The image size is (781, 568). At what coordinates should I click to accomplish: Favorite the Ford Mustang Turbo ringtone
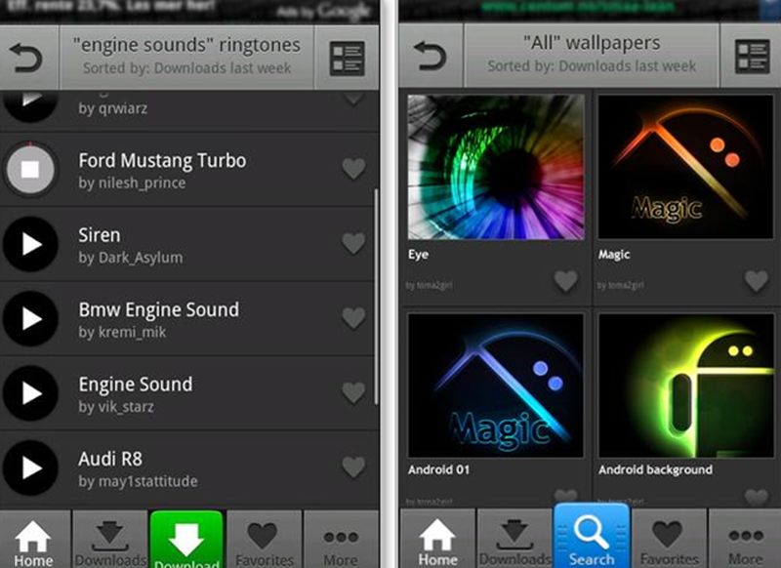[x=353, y=169]
